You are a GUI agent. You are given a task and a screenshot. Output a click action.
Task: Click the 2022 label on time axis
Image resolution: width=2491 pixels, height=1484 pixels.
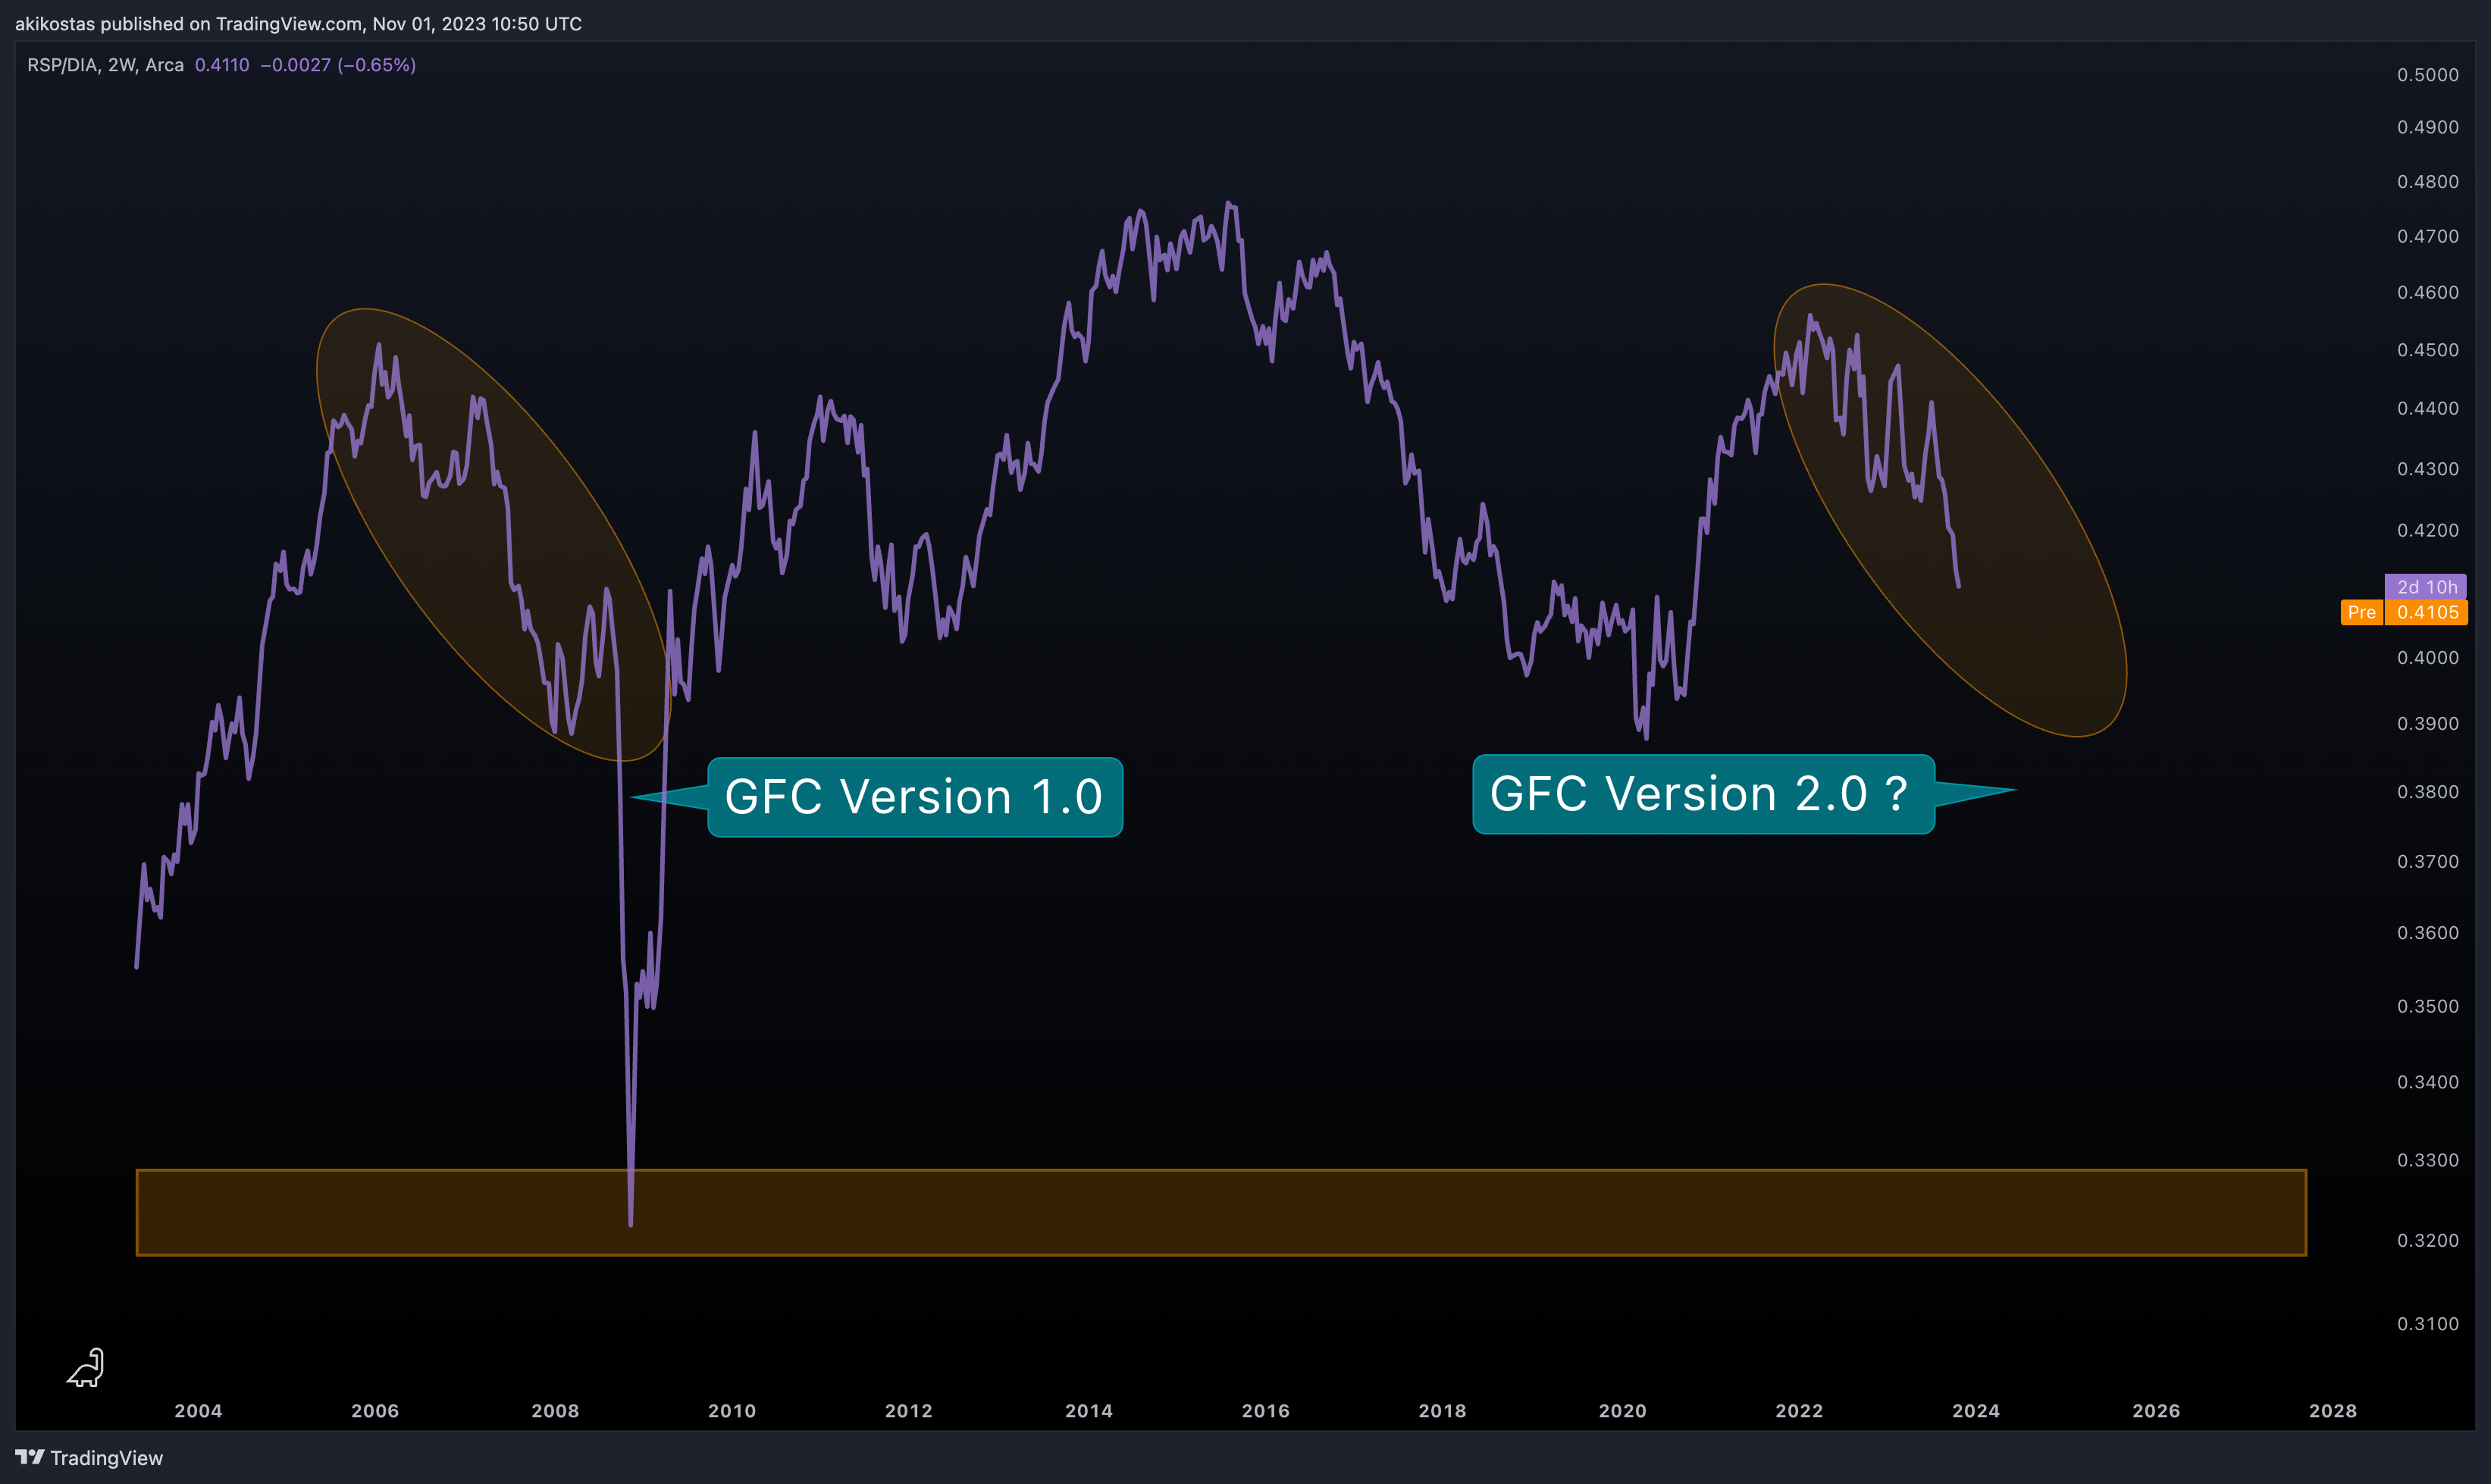coord(1799,1411)
